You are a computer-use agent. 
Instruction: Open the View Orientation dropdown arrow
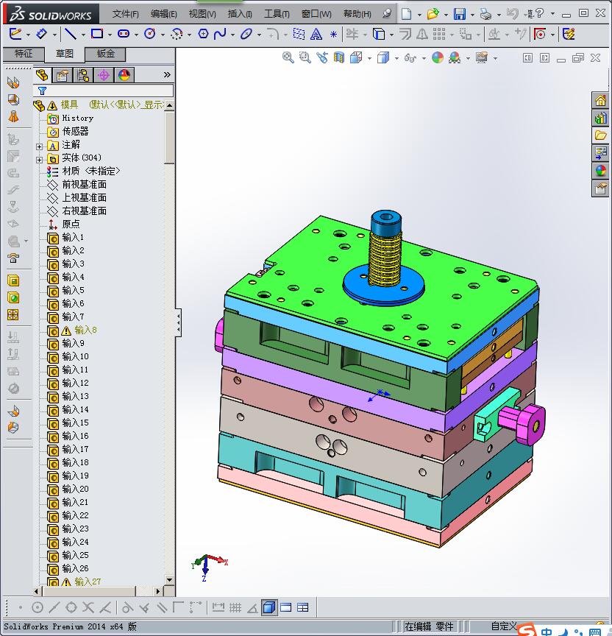click(x=369, y=58)
